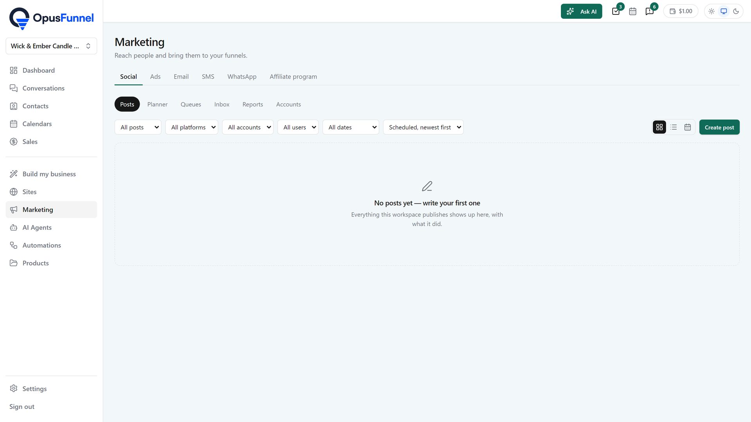Select the Posts sub-tab pill

(127, 104)
